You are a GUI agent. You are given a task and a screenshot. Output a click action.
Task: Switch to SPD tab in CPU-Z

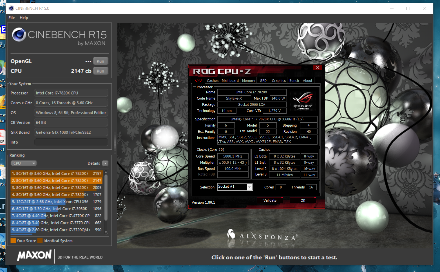click(x=263, y=81)
